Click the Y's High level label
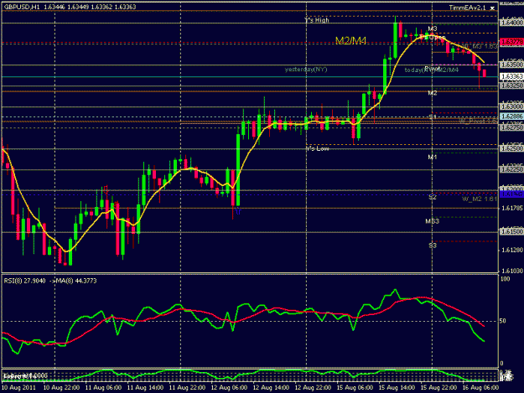 [x=317, y=20]
